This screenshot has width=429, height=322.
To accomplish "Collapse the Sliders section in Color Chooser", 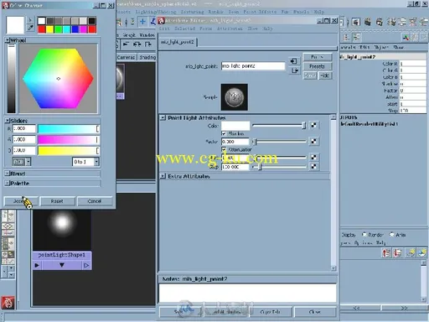I will 8,121.
